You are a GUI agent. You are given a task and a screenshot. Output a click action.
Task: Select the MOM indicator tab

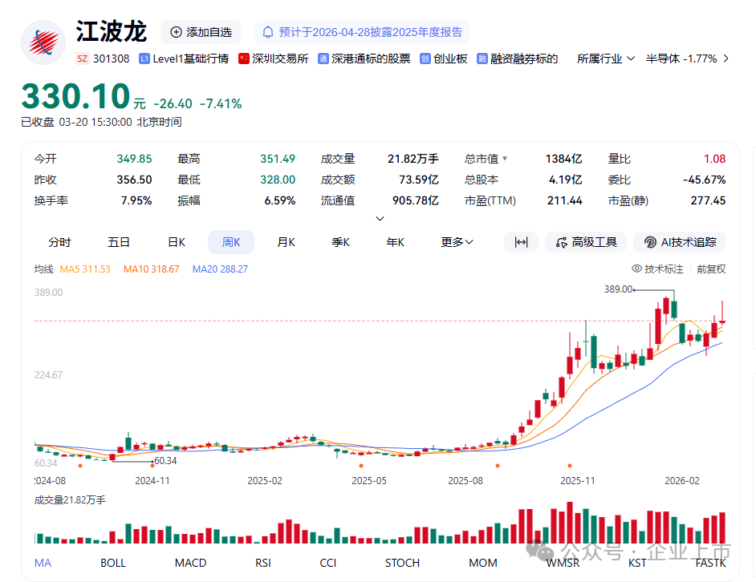coord(483,563)
